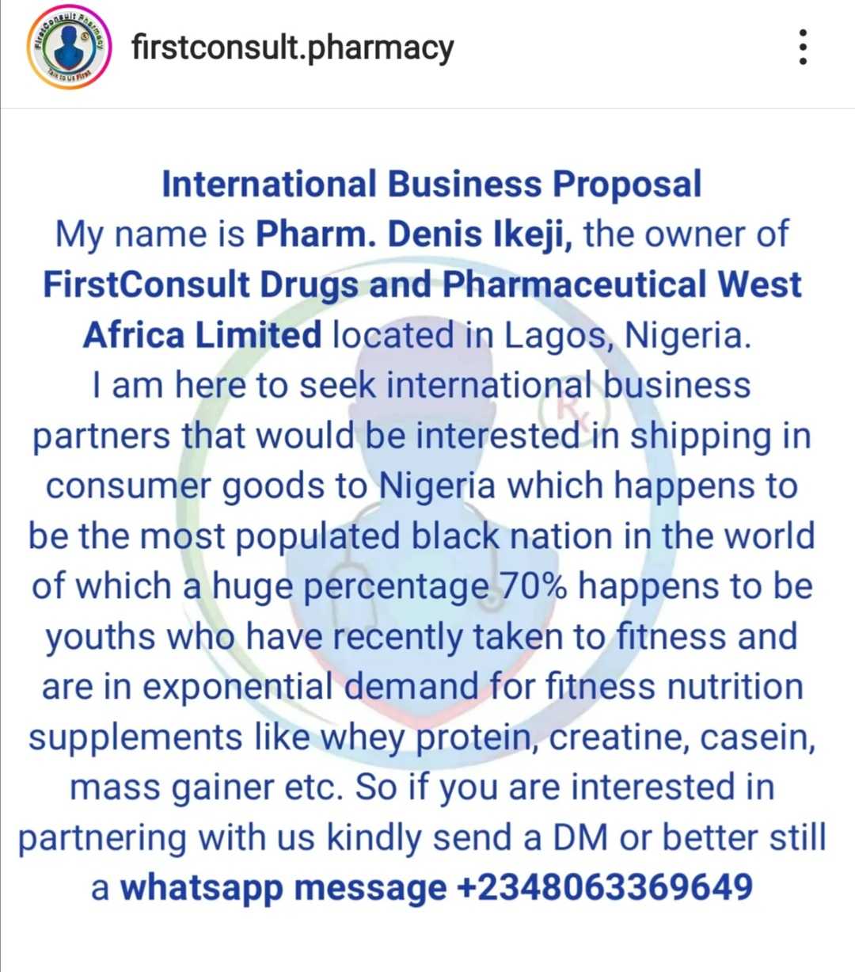Open the firstconsult.pharmacy profile picture

[x=66, y=49]
